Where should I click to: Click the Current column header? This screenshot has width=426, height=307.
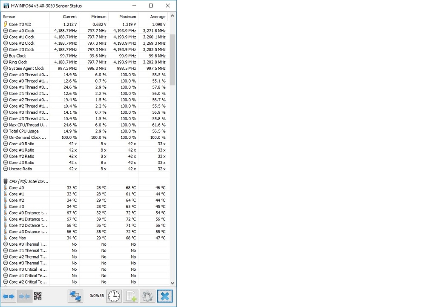point(64,17)
